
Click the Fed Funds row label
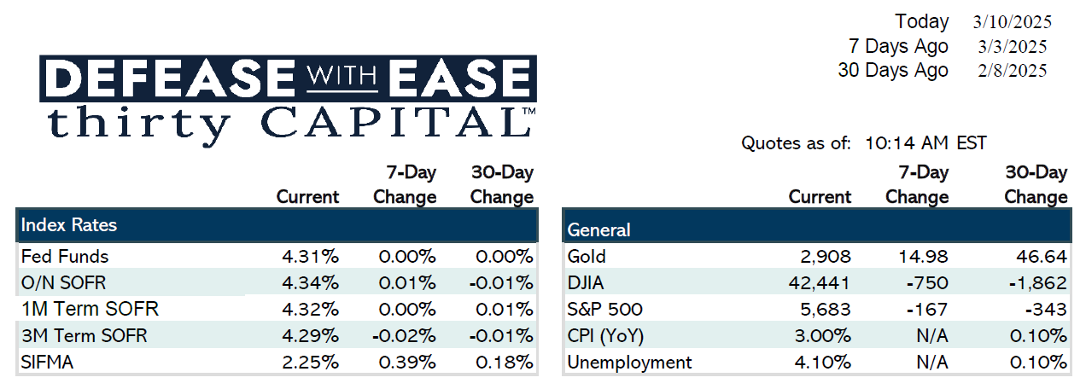65,256
